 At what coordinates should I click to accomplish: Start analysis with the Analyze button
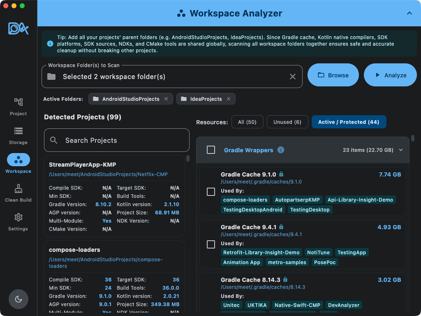click(390, 75)
